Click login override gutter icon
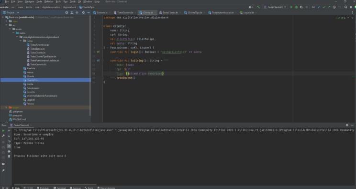 [x=98, y=52]
